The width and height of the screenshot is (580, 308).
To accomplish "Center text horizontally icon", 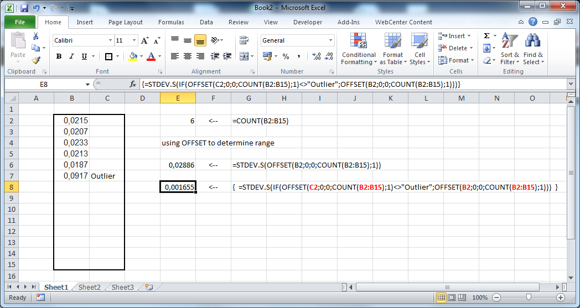I will (x=188, y=56).
